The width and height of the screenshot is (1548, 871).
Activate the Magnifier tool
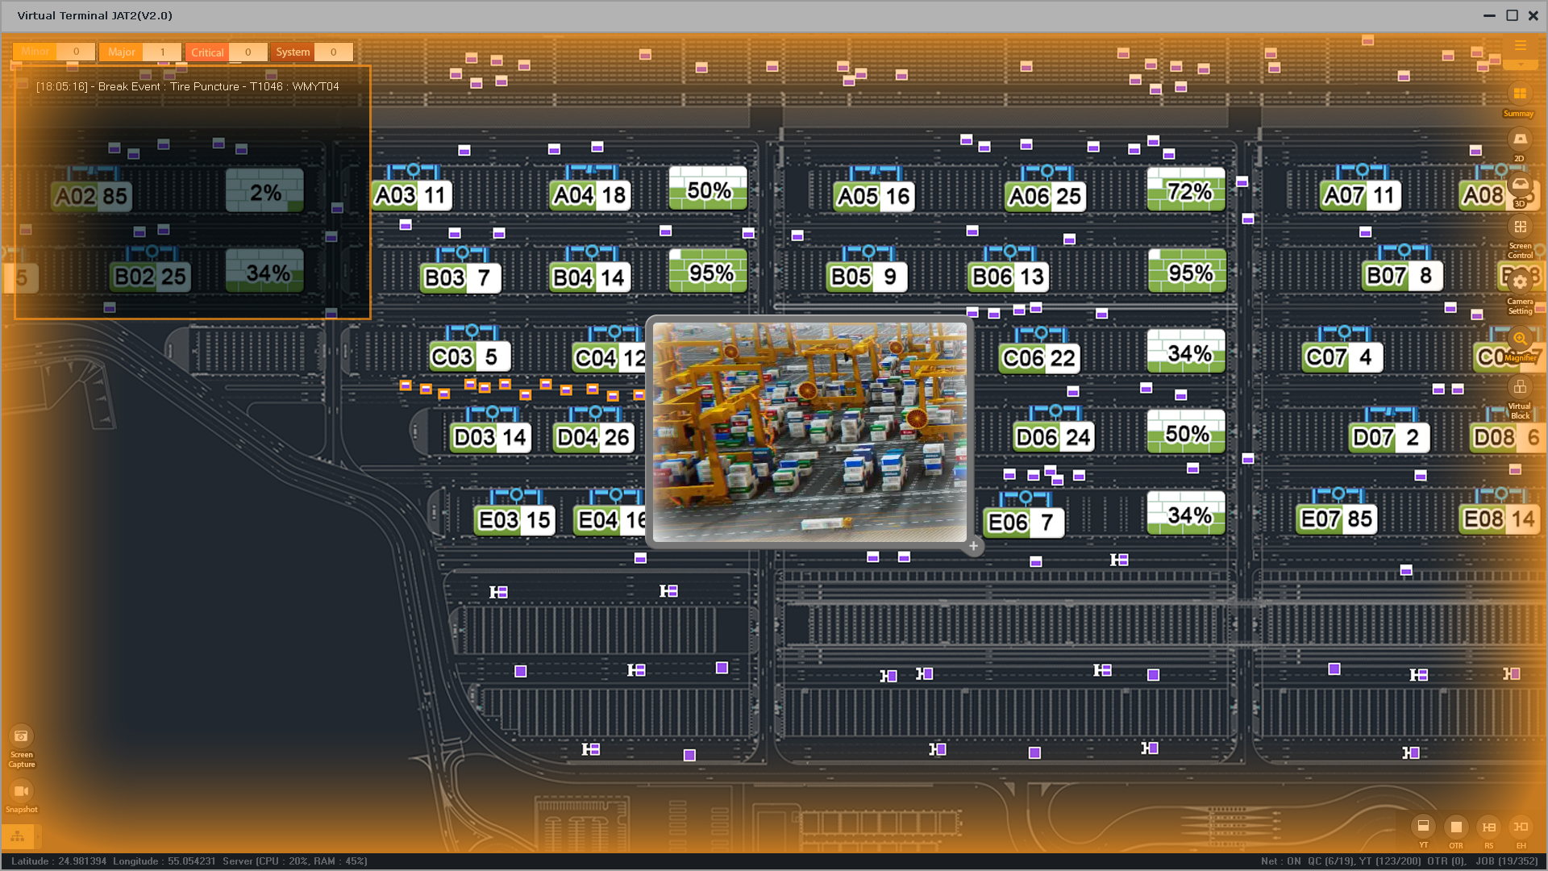point(1520,339)
